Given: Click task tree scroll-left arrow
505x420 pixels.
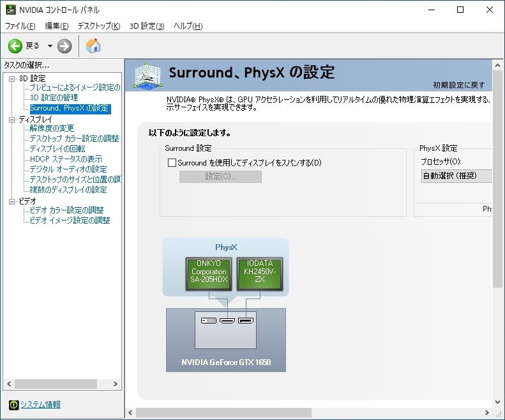Looking at the screenshot, I should 9,384.
